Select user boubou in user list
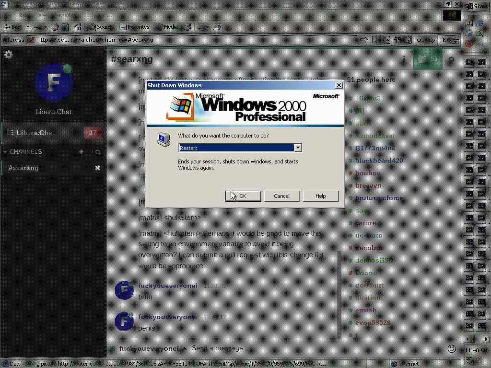The width and height of the screenshot is (491, 368). pyautogui.click(x=368, y=173)
